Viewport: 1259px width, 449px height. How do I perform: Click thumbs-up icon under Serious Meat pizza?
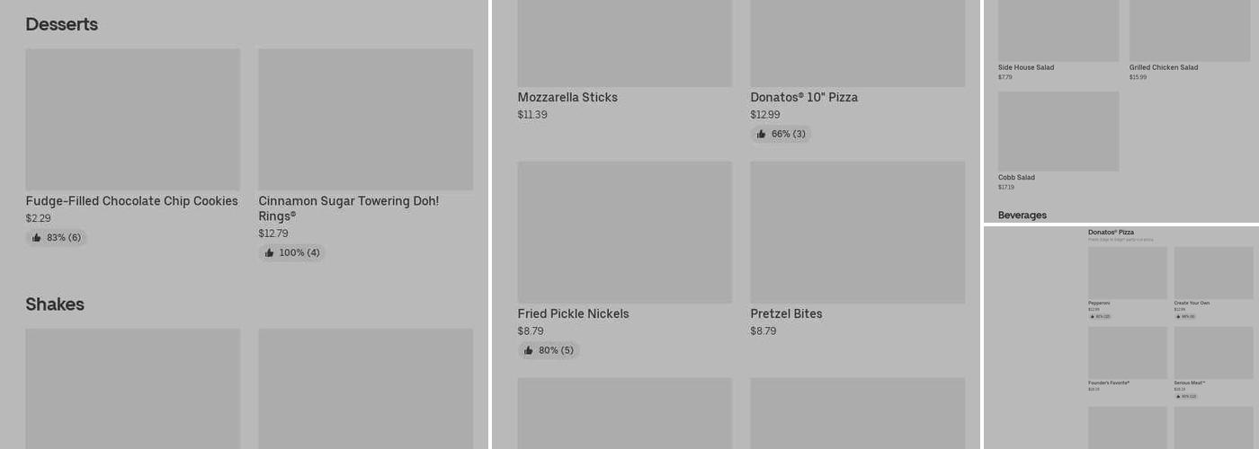tap(1178, 396)
